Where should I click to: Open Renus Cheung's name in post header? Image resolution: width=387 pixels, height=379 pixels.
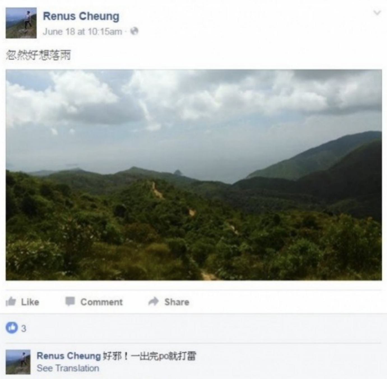click(81, 16)
